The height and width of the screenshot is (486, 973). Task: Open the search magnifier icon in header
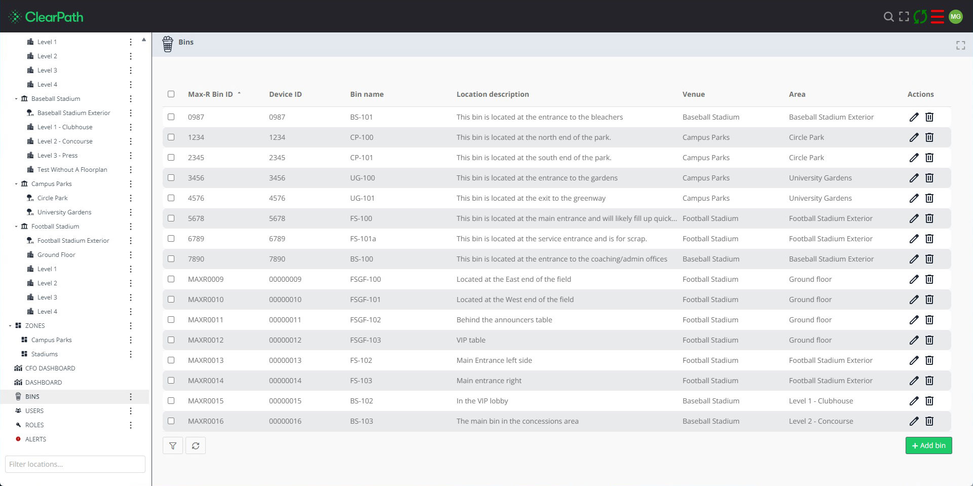888,17
